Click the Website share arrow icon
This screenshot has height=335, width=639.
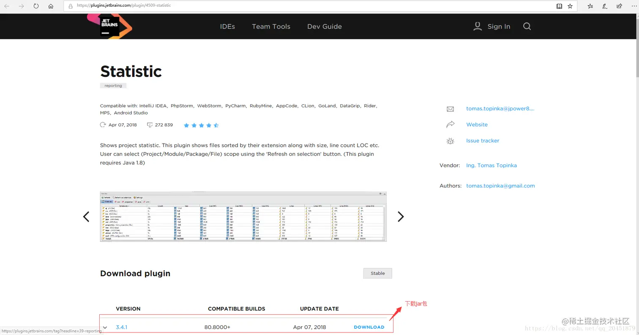pyautogui.click(x=450, y=125)
